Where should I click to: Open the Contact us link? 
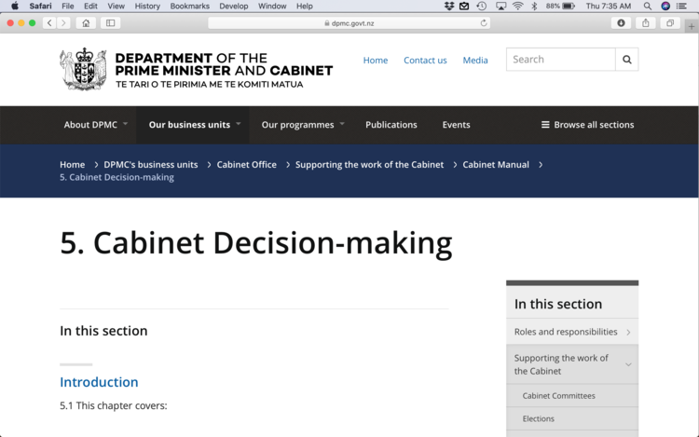425,61
